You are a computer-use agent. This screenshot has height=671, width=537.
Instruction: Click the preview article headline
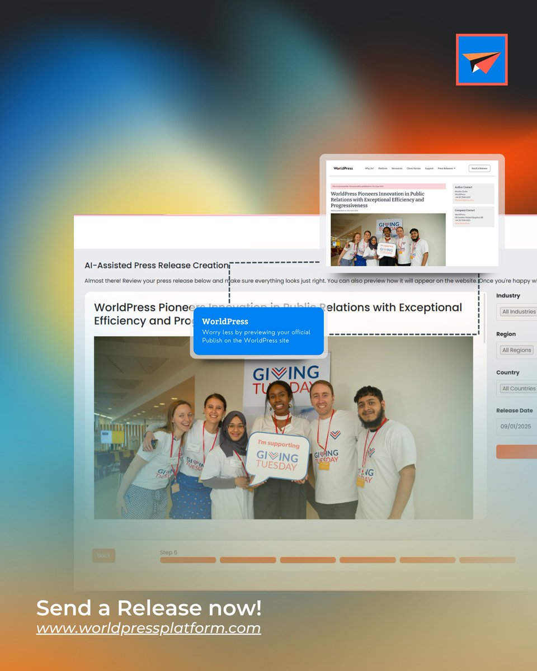pos(378,200)
